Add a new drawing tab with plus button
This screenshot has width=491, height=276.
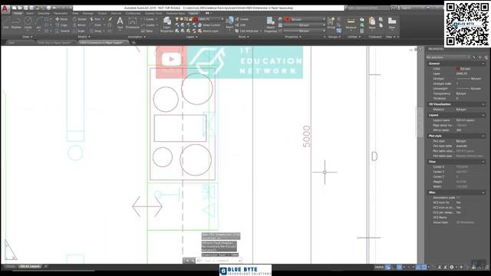coord(133,43)
